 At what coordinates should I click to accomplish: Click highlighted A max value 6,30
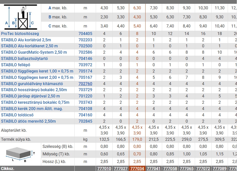tap(137, 8)
